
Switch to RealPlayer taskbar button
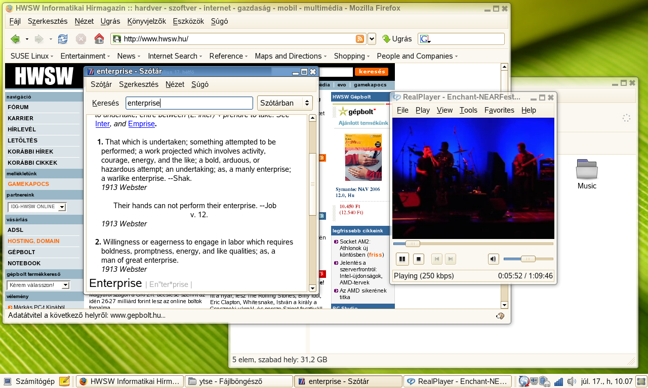coord(458,381)
